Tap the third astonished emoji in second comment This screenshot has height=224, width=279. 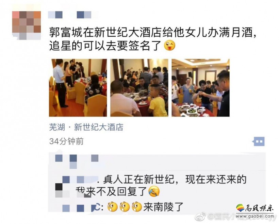click(137, 207)
